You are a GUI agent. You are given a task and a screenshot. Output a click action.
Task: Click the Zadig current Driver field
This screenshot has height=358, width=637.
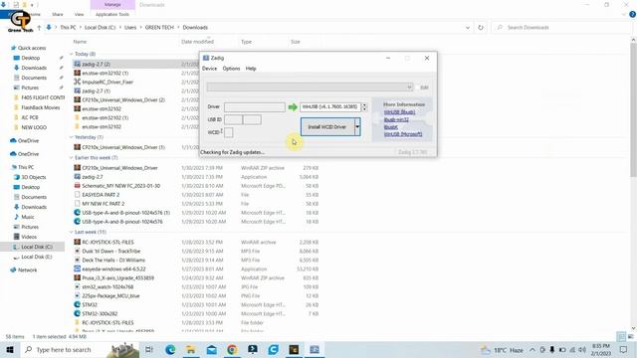255,106
